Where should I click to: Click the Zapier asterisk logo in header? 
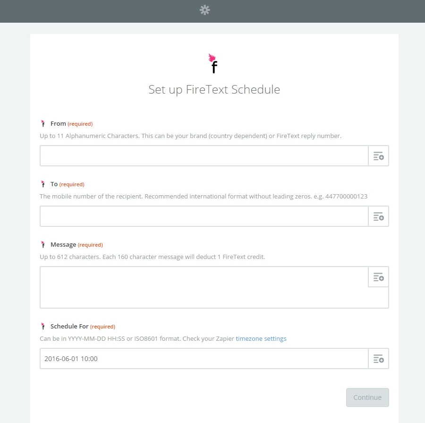(204, 10)
